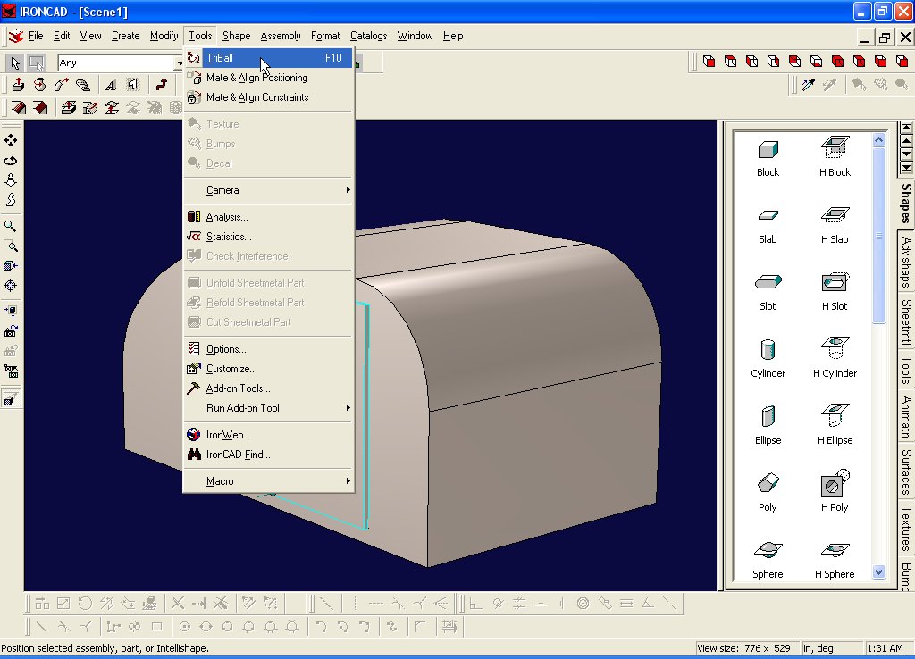
Task: Open the Catalogs menu
Action: point(368,36)
